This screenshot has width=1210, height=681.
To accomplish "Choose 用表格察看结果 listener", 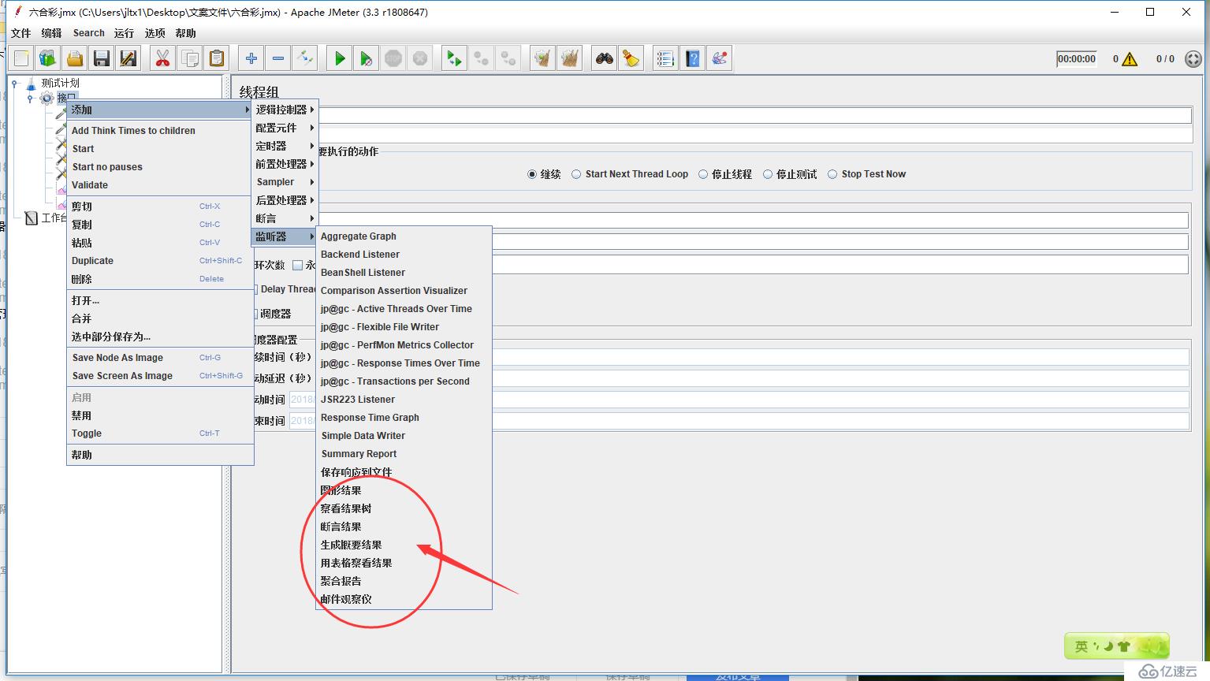I will 404,563.
